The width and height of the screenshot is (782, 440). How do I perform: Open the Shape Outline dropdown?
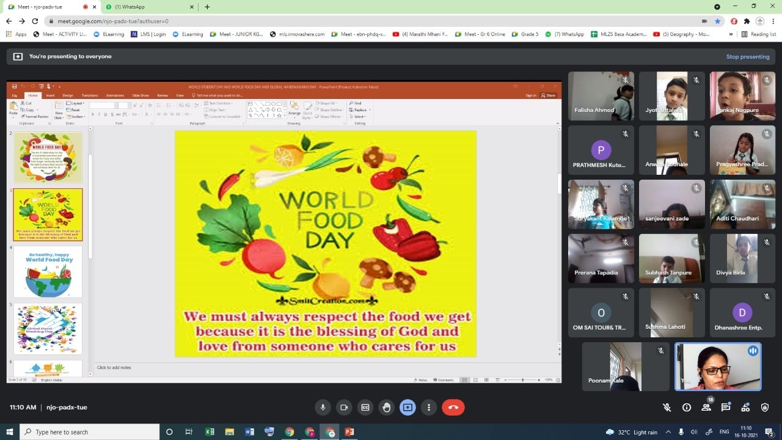point(331,110)
